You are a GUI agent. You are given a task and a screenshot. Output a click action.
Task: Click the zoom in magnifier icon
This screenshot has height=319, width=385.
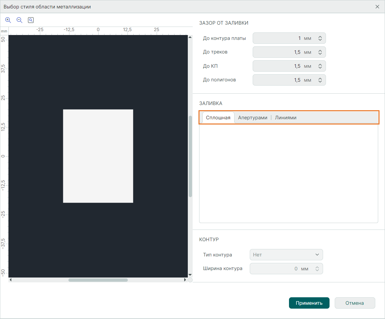(8, 20)
